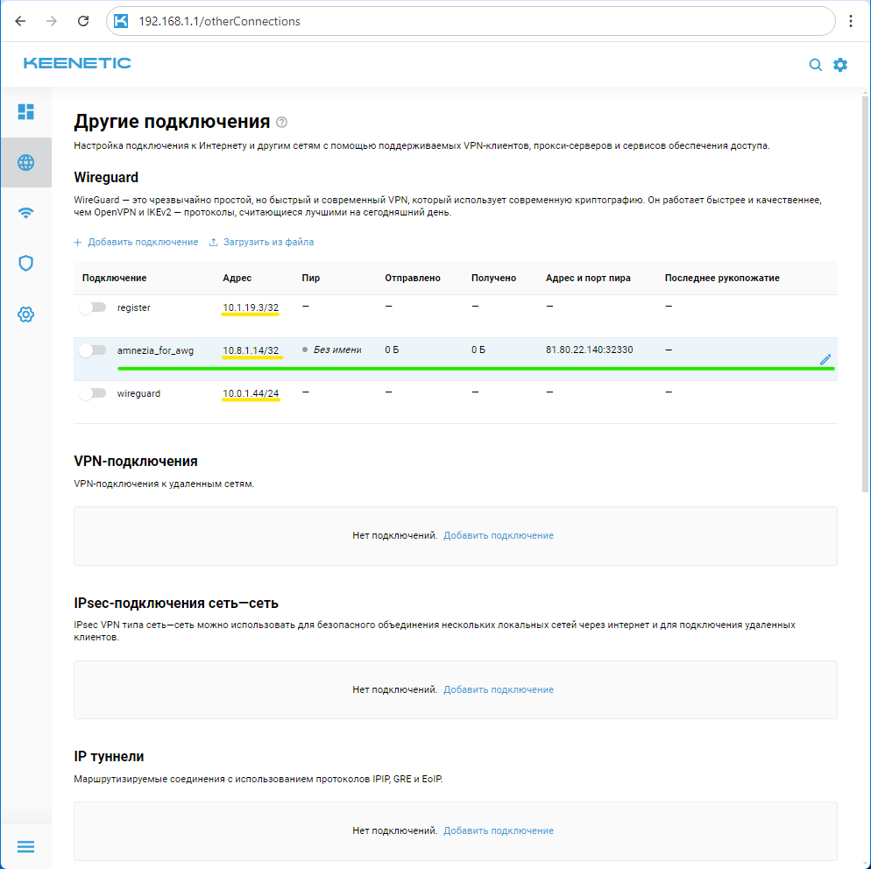Reload the page with browser refresh

83,21
